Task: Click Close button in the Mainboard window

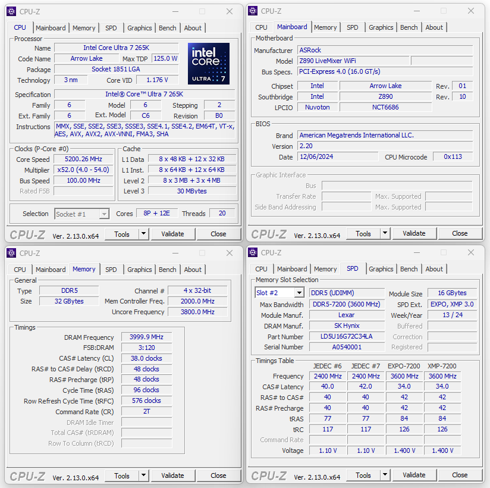Action: [x=460, y=233]
